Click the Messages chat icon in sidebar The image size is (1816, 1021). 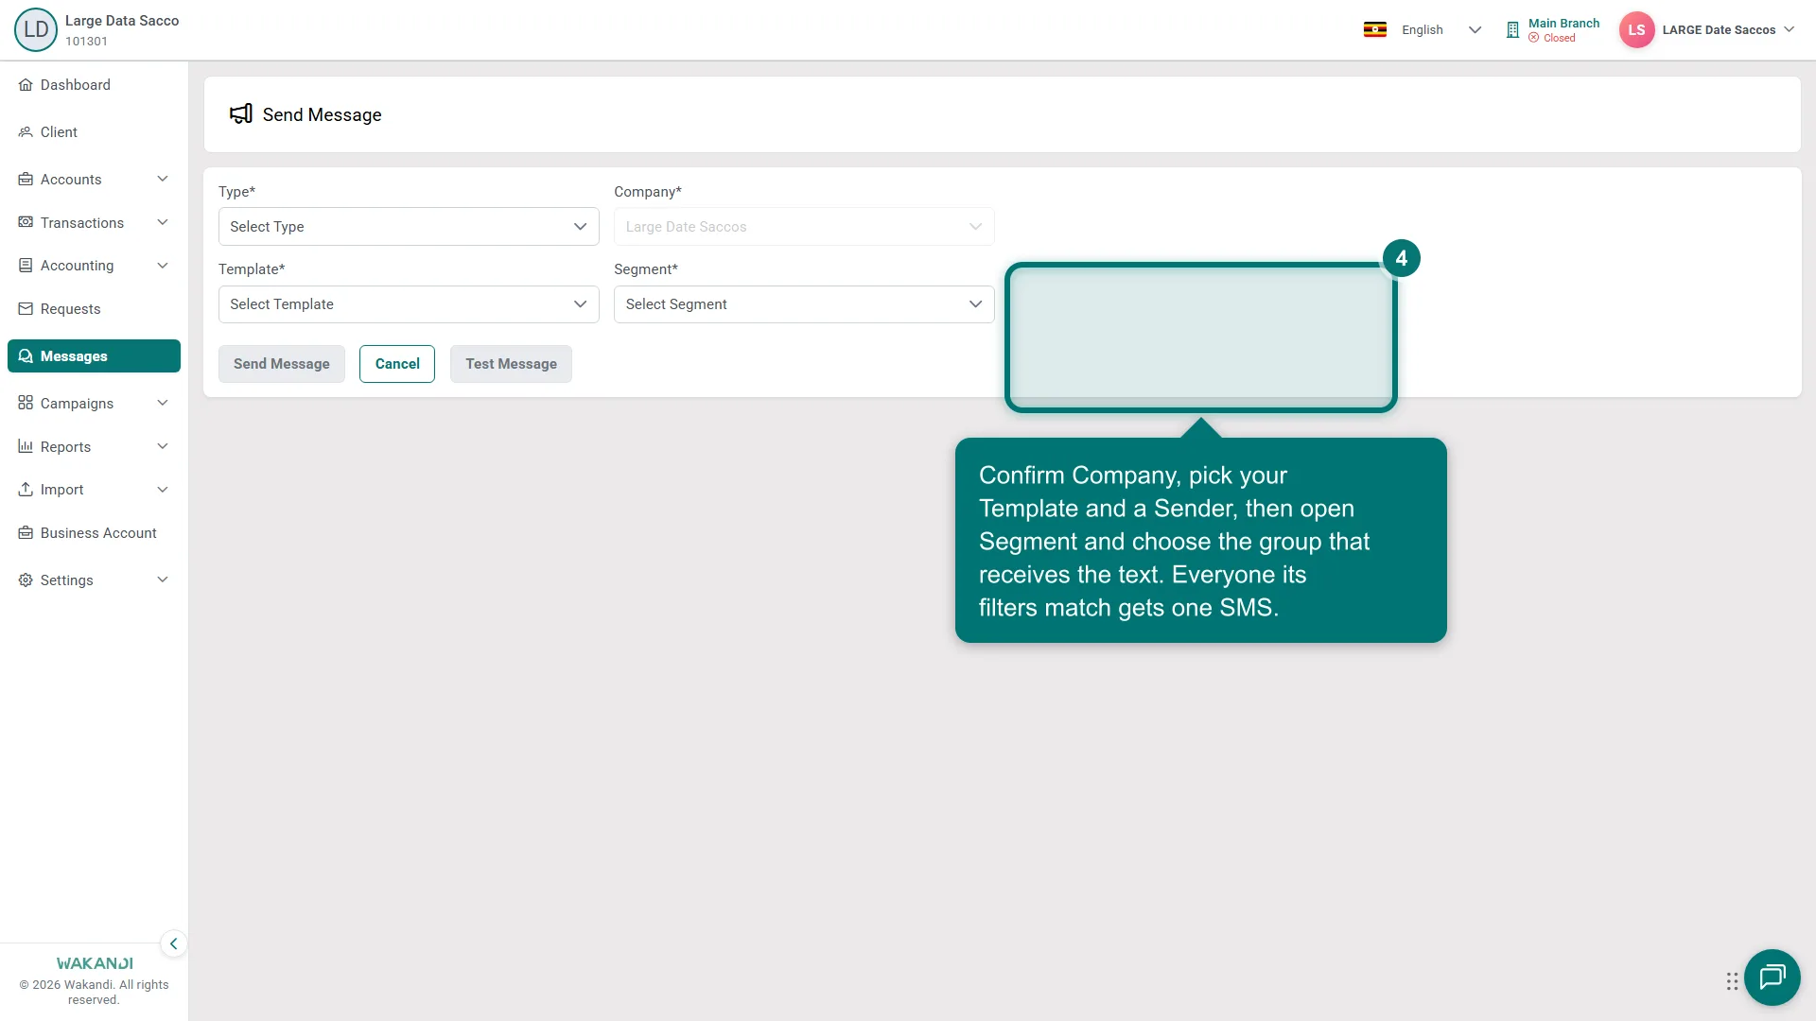click(x=26, y=356)
